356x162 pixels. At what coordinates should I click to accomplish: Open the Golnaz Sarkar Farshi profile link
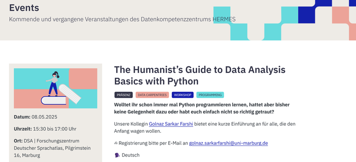pos(171,124)
